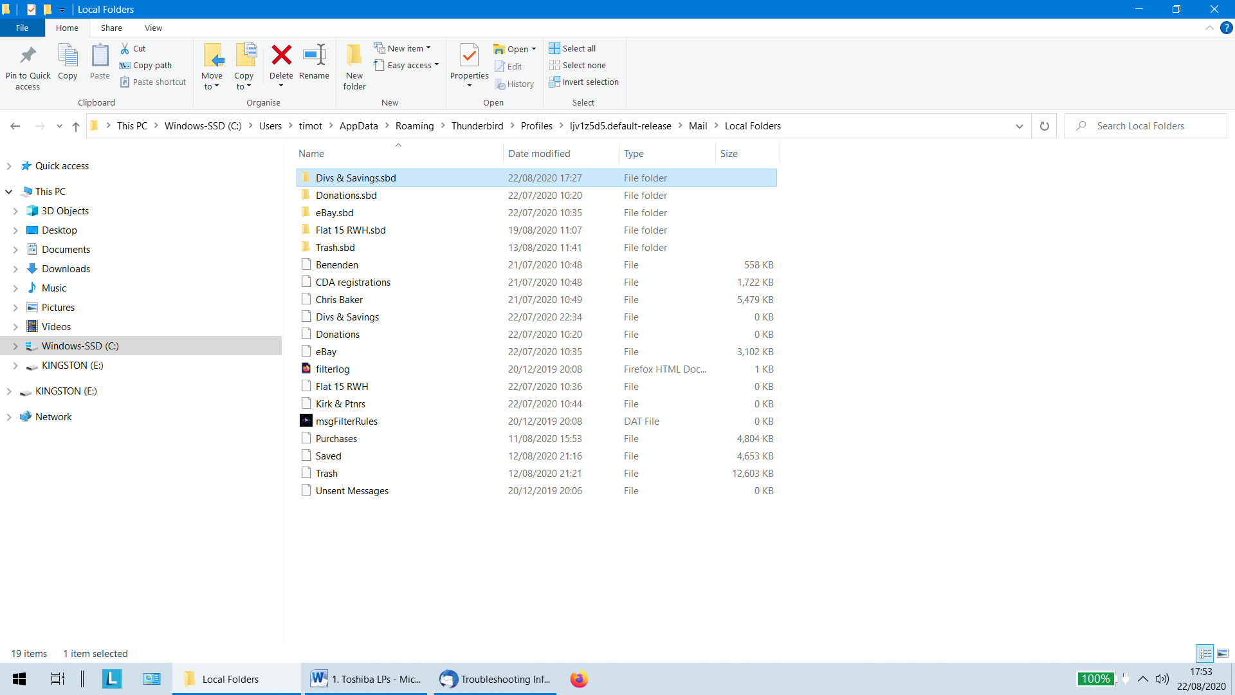
Task: Expand the Open button dropdown
Action: (534, 49)
